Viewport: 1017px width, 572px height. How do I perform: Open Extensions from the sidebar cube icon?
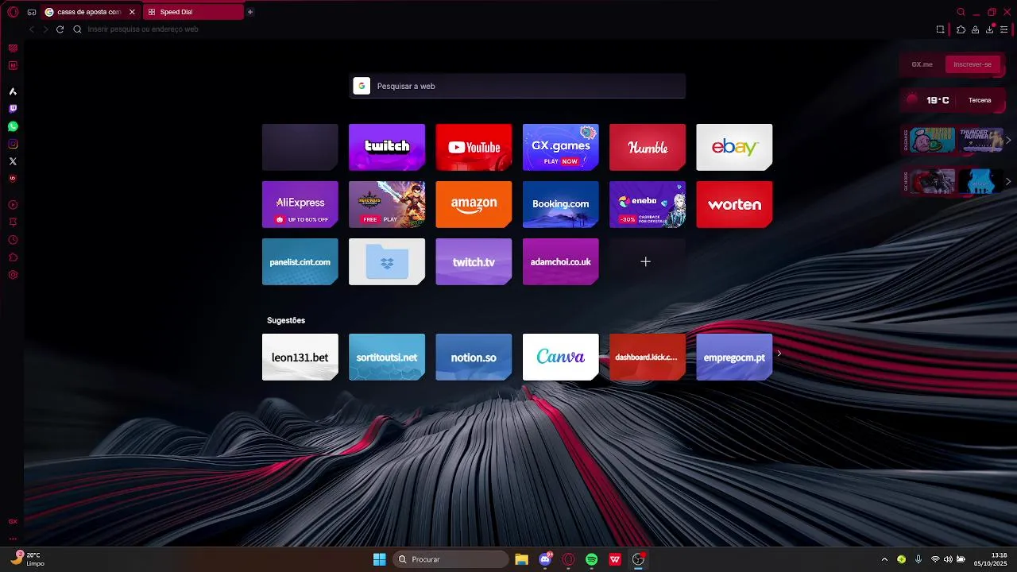click(x=13, y=257)
